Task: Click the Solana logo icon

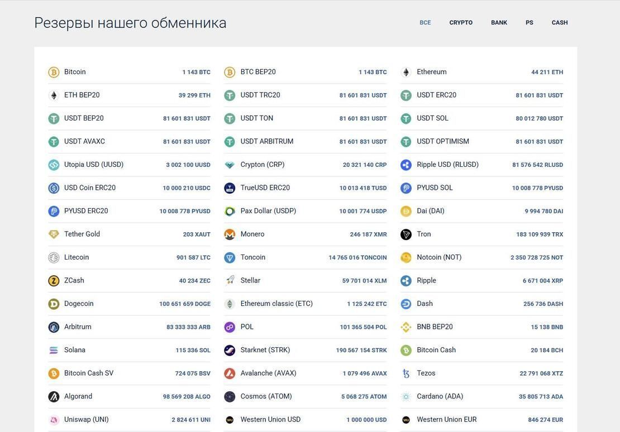Action: tap(54, 351)
